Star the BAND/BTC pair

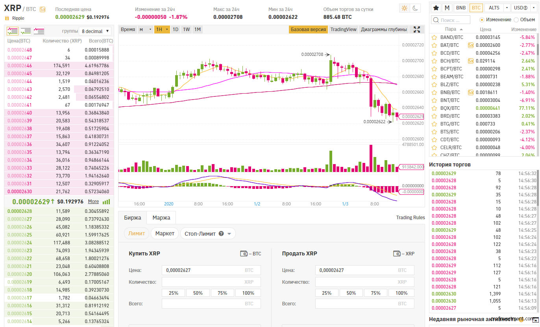click(434, 37)
